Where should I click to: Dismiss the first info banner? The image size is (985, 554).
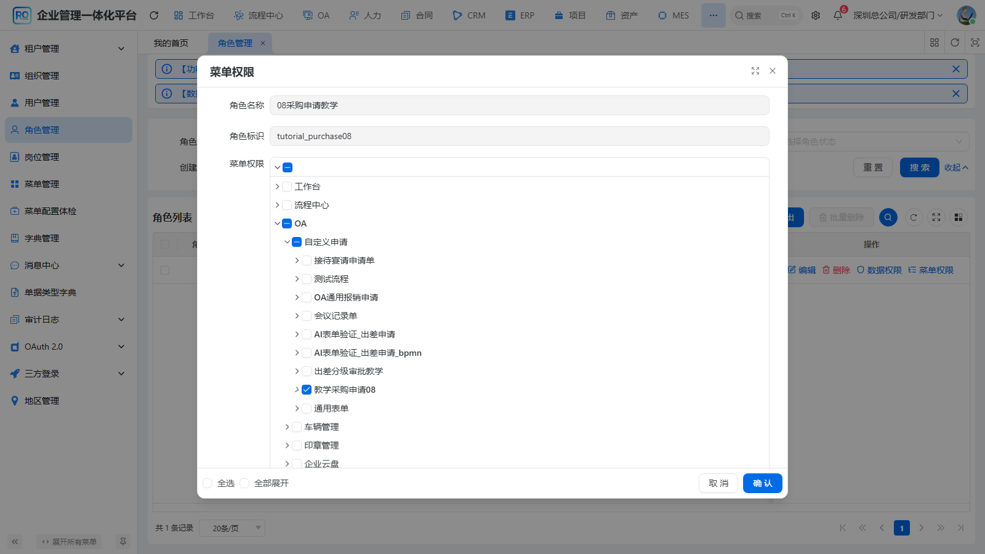tap(956, 69)
